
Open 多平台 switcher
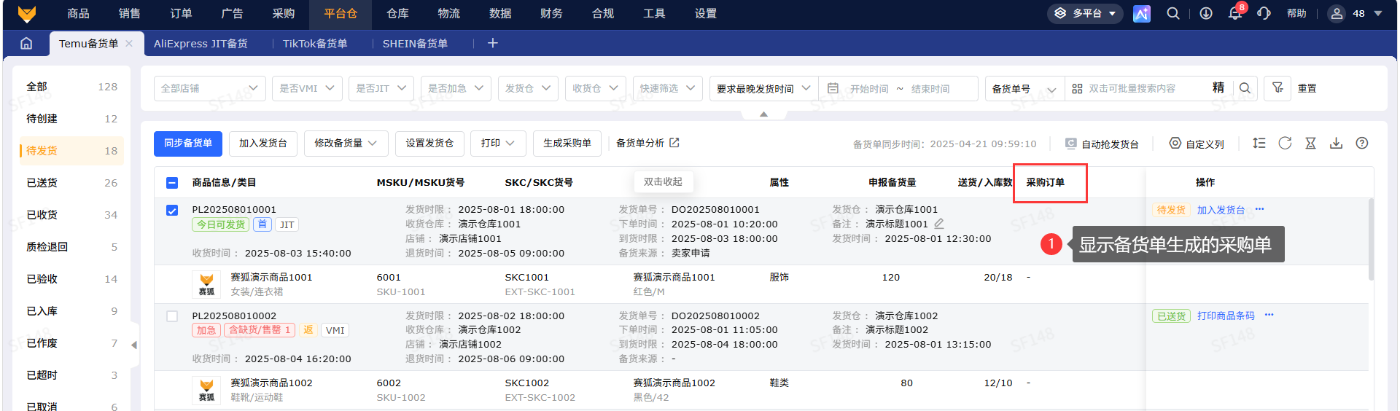pos(1086,13)
